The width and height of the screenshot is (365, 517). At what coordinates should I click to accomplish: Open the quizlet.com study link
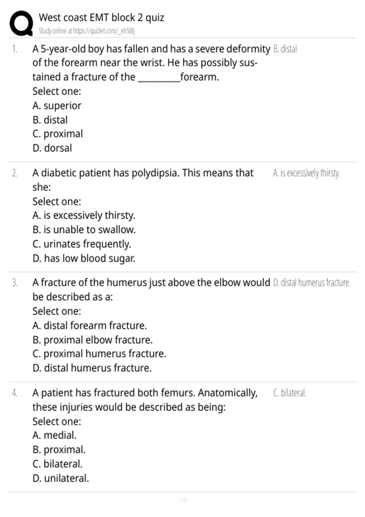(x=87, y=31)
